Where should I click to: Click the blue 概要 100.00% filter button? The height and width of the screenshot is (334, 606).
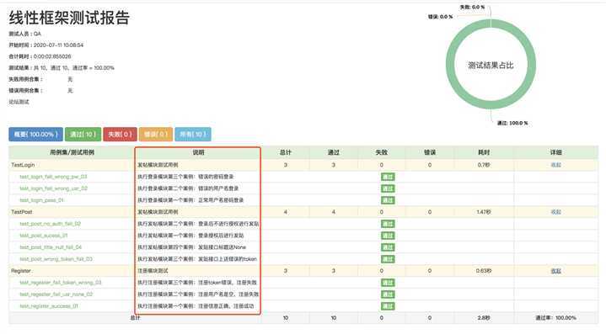point(35,135)
